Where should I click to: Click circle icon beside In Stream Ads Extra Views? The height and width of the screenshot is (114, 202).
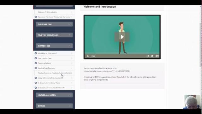click(x=36, y=83)
